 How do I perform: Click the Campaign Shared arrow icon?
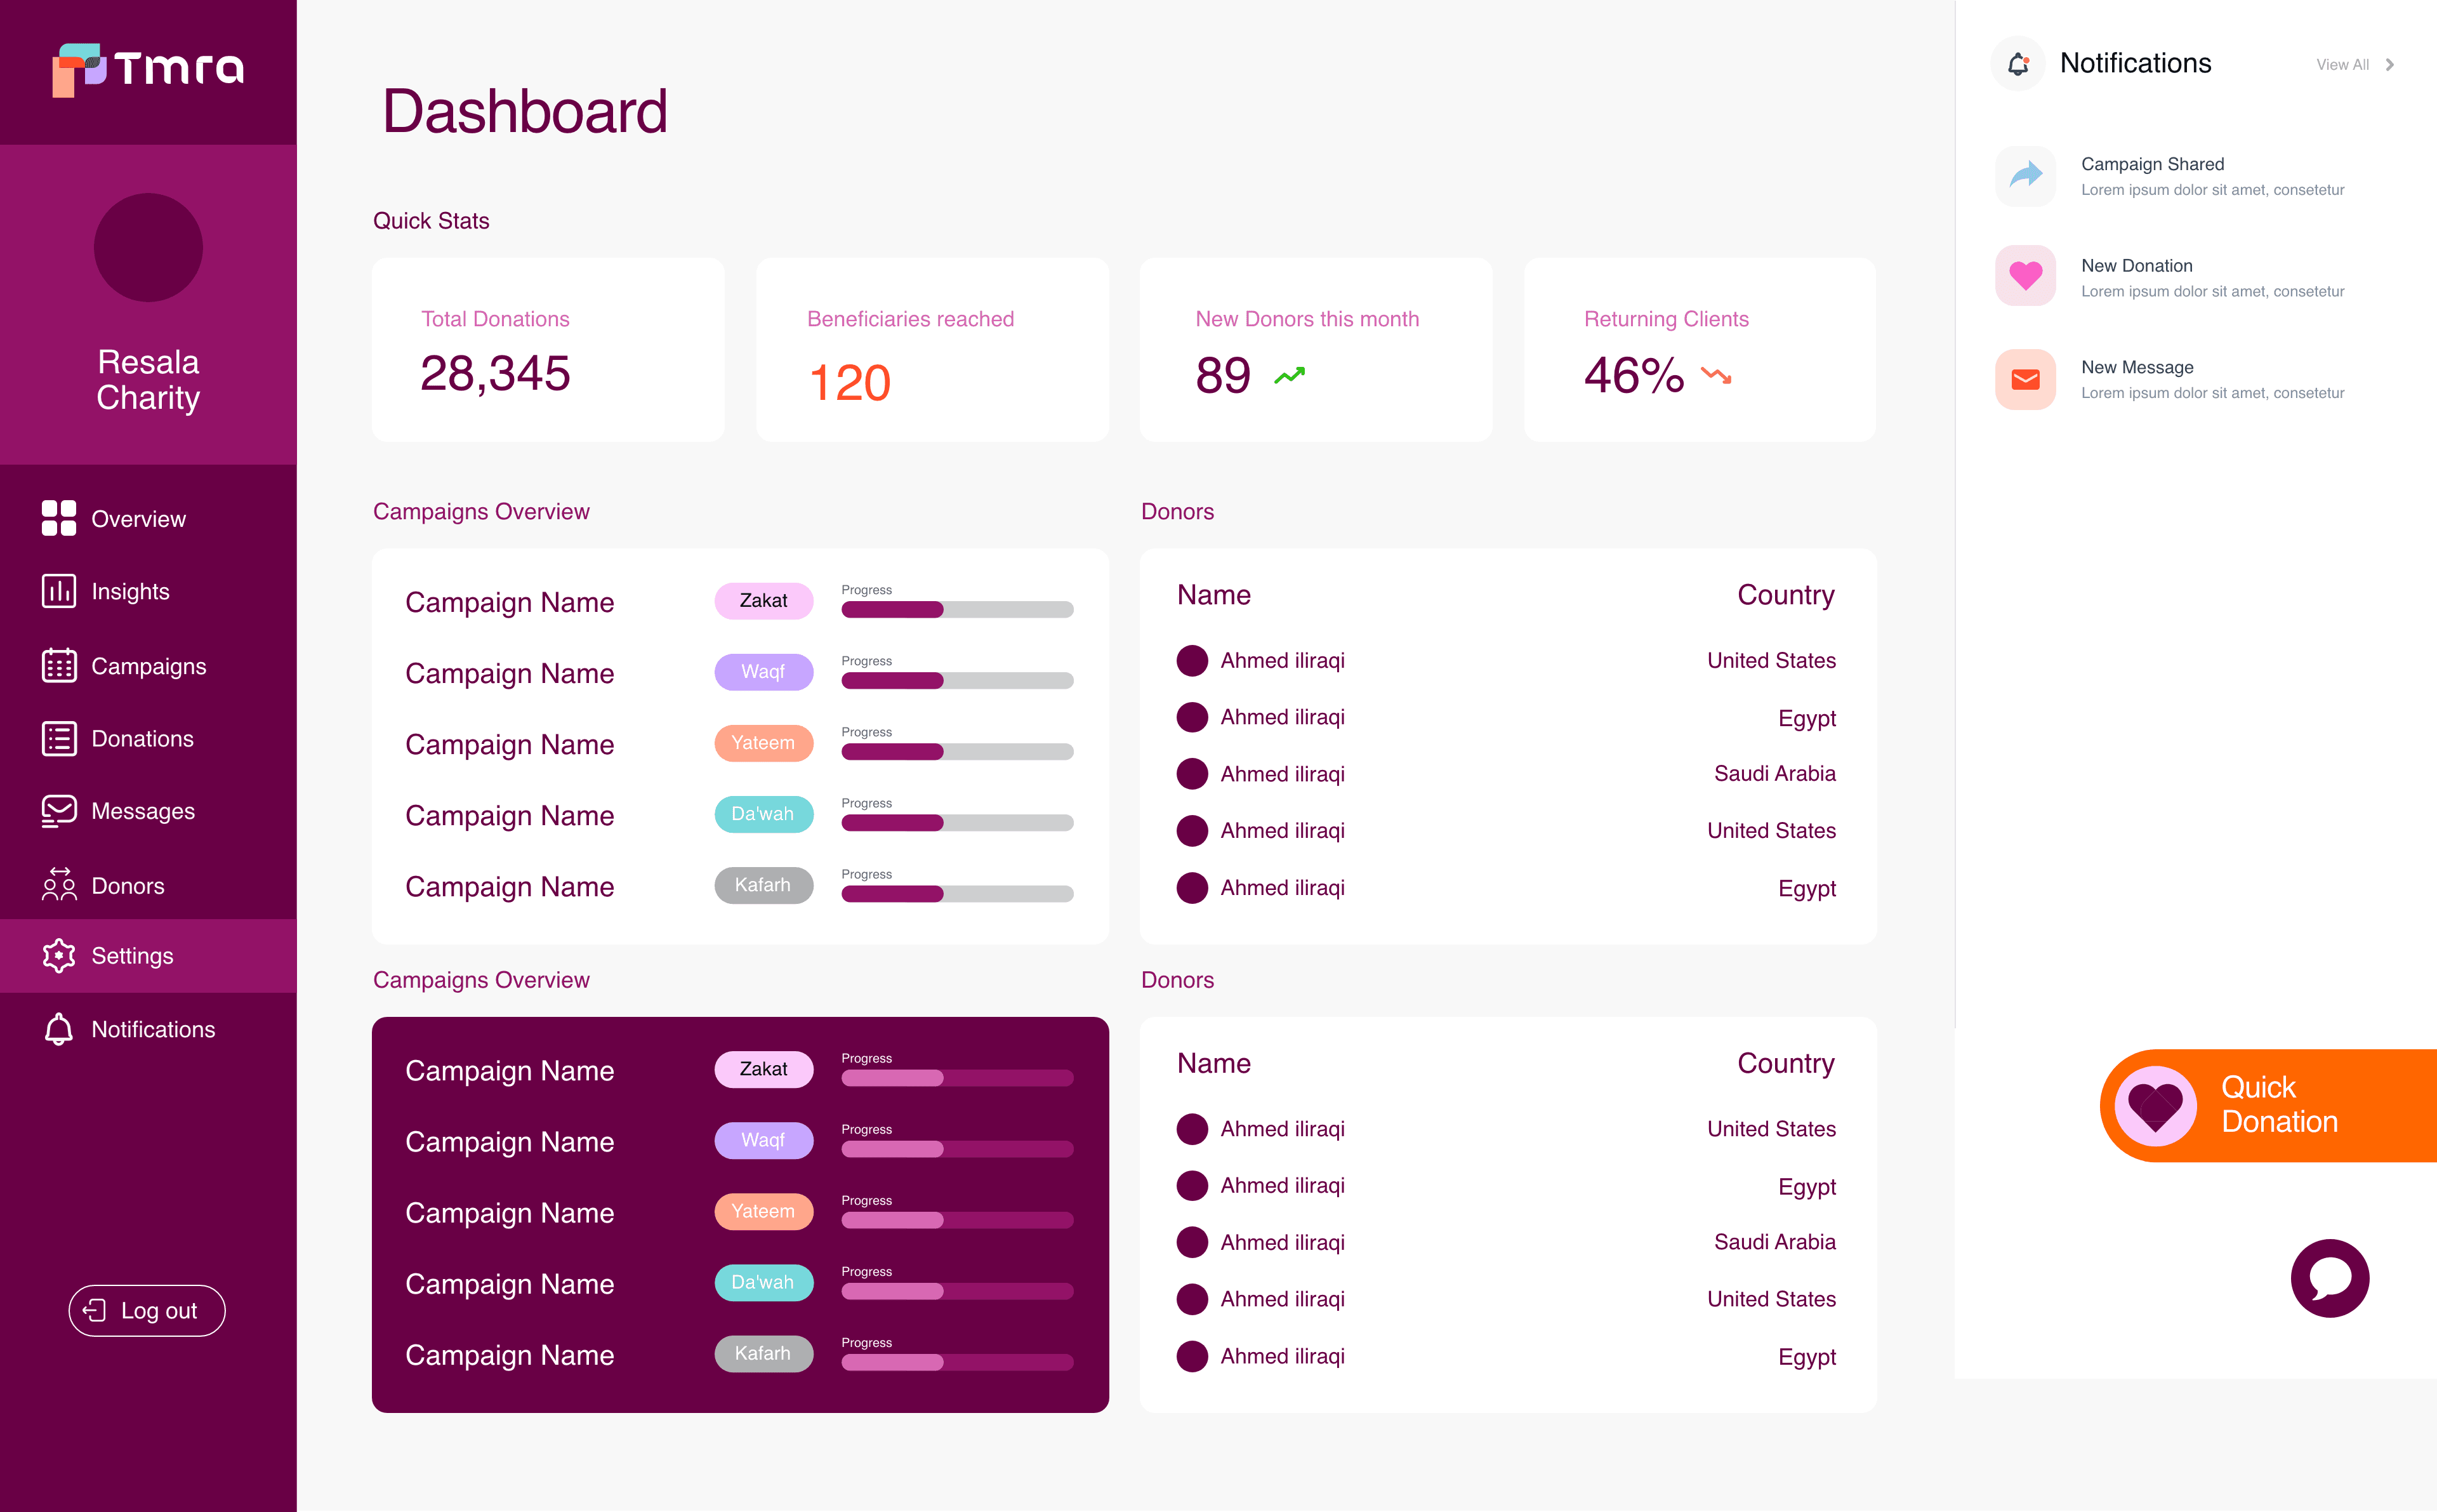[2025, 176]
